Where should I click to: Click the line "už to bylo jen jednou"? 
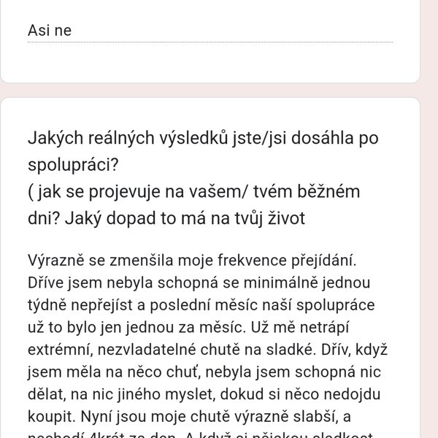point(188,327)
